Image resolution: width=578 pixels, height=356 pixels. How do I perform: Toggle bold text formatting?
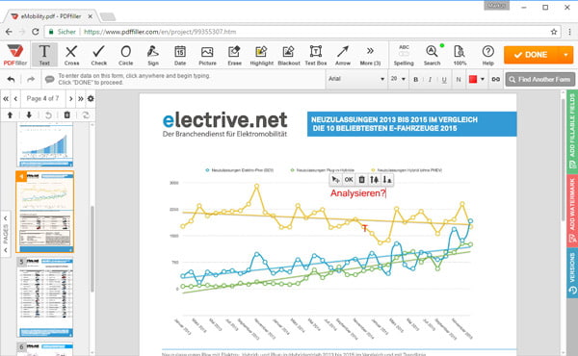pyautogui.click(x=416, y=79)
